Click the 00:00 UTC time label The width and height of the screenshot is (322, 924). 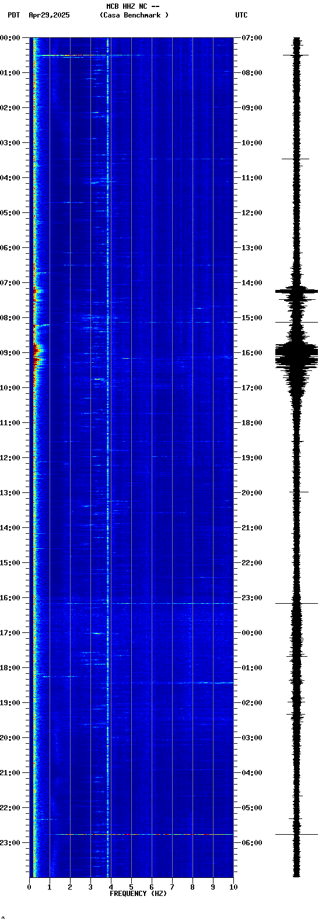click(252, 633)
